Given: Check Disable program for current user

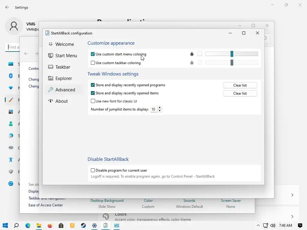Looking at the screenshot, I should point(93,170).
